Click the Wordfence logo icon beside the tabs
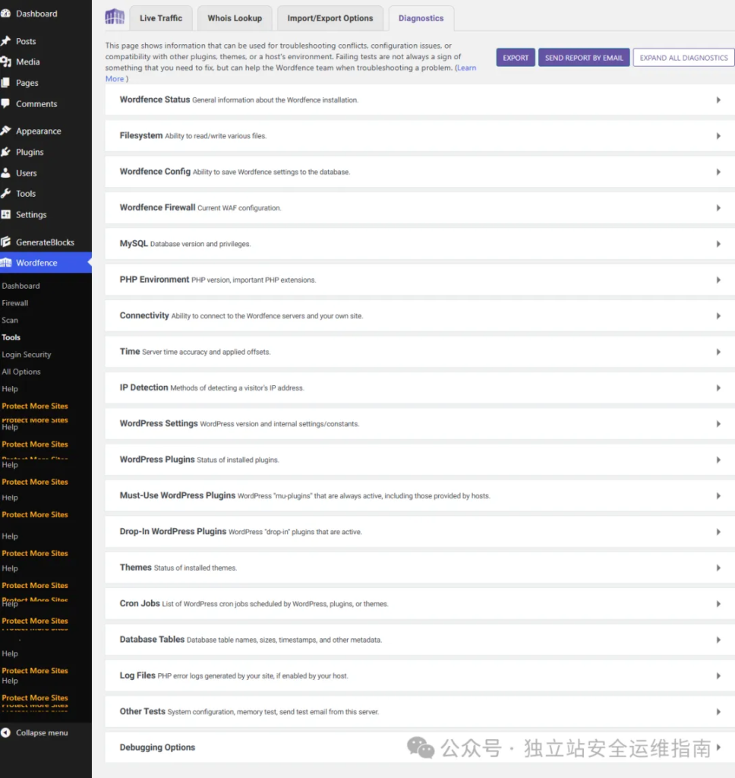 [115, 17]
